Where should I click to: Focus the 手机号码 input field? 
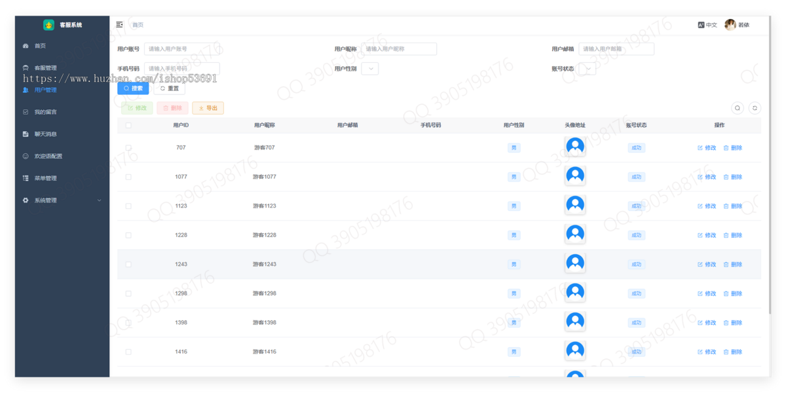[x=181, y=69]
